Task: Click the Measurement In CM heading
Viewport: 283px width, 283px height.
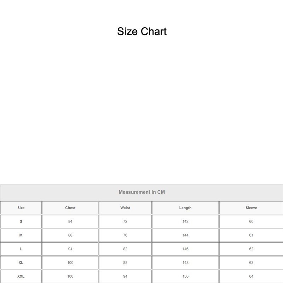Action: [x=141, y=192]
